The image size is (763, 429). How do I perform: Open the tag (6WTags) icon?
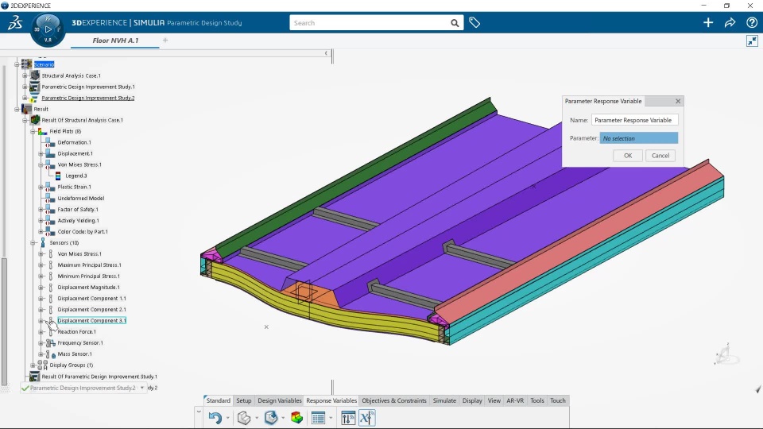[x=474, y=22]
